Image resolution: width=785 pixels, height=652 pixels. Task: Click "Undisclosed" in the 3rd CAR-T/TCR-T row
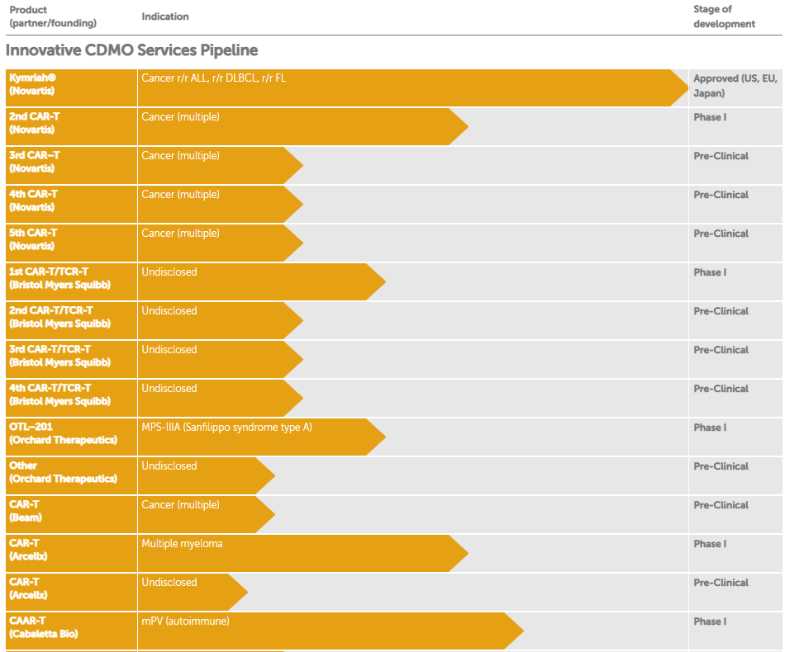click(x=169, y=349)
